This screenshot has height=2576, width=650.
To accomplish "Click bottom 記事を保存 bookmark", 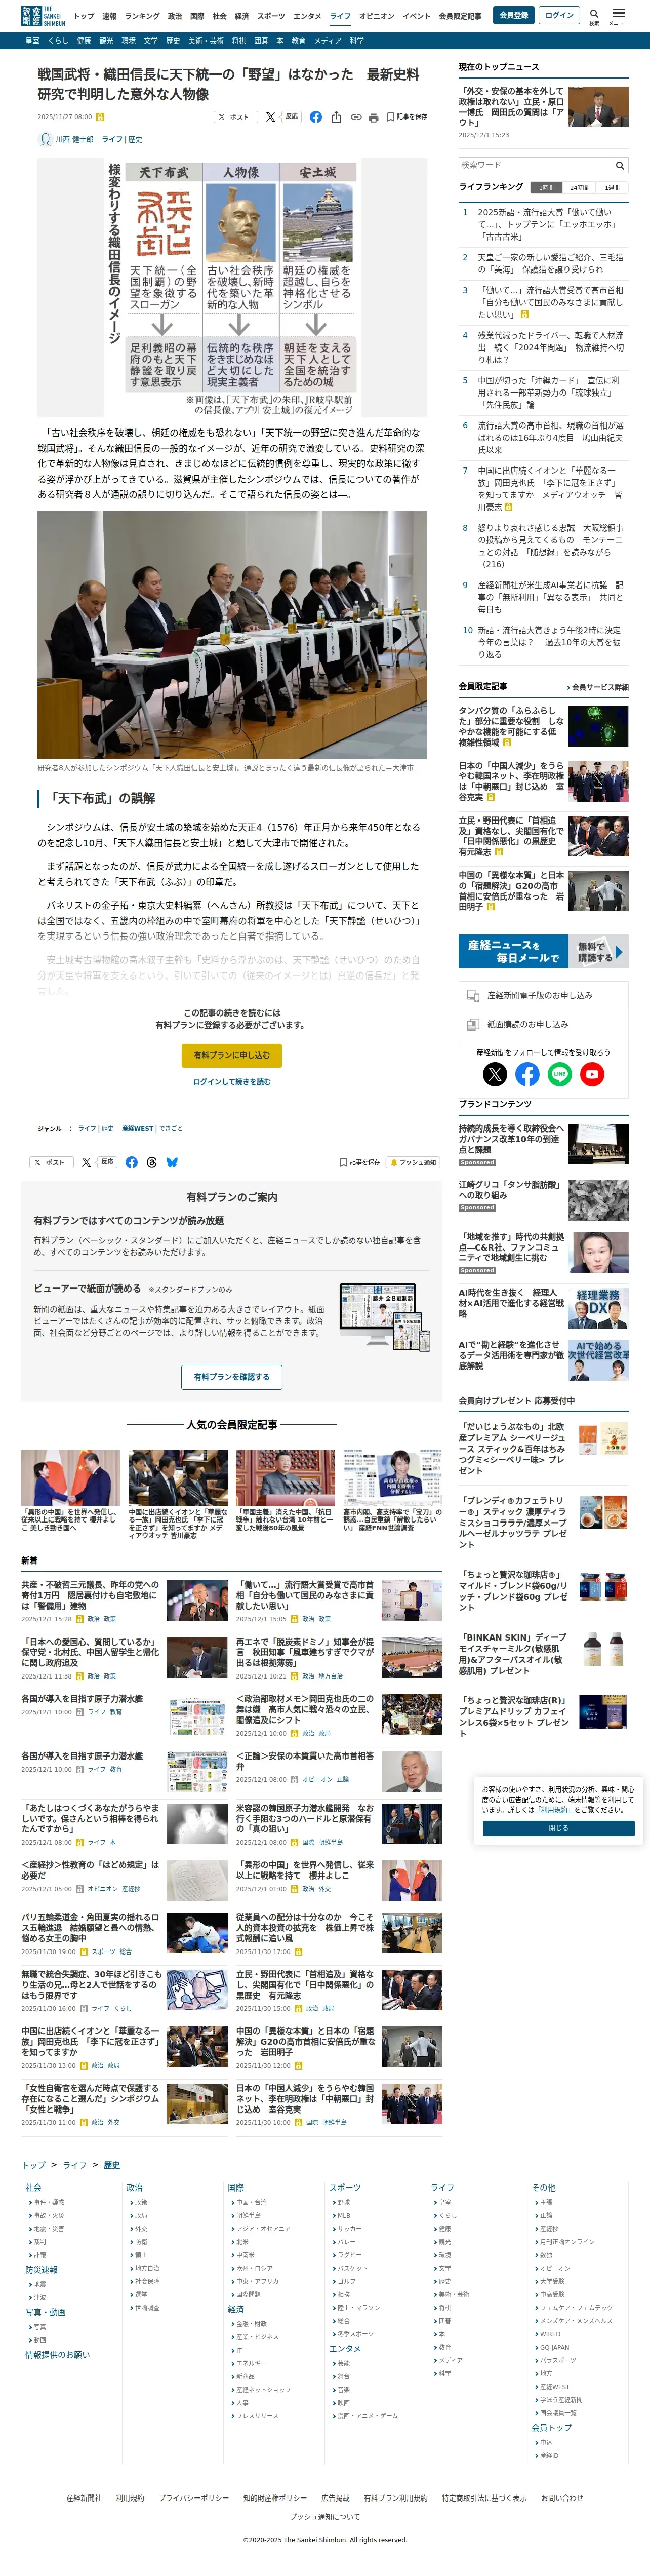I will (x=360, y=1162).
